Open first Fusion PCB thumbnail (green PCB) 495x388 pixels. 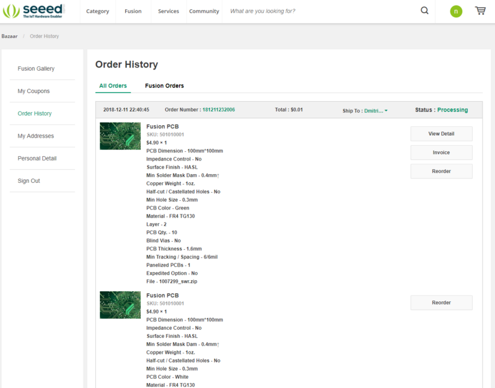tap(120, 136)
